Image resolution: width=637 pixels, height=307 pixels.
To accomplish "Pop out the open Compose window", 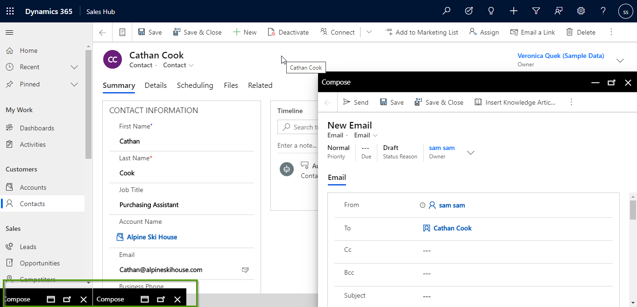I will coord(611,83).
